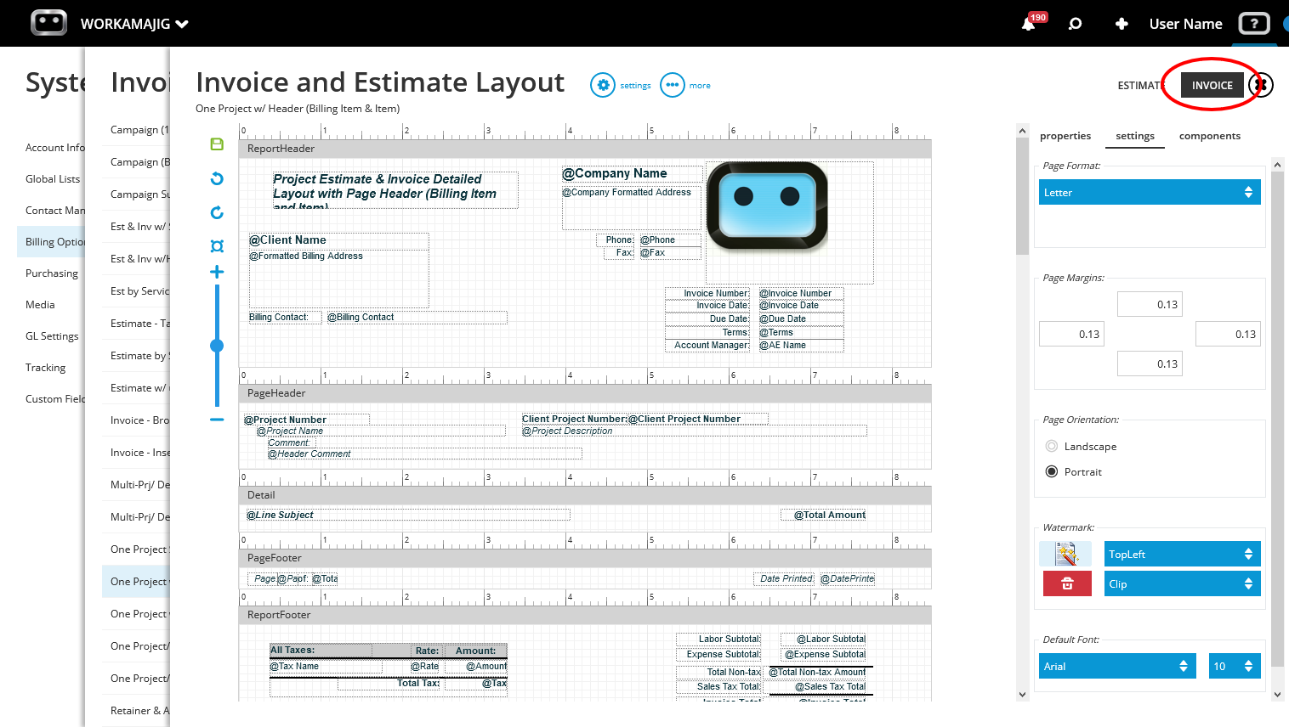Click the redo arrow icon

tap(217, 212)
